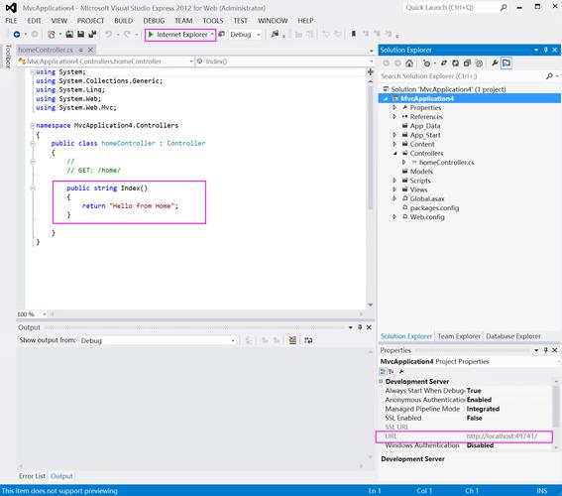
Task: Expand the Scripts folder
Action: point(394,181)
